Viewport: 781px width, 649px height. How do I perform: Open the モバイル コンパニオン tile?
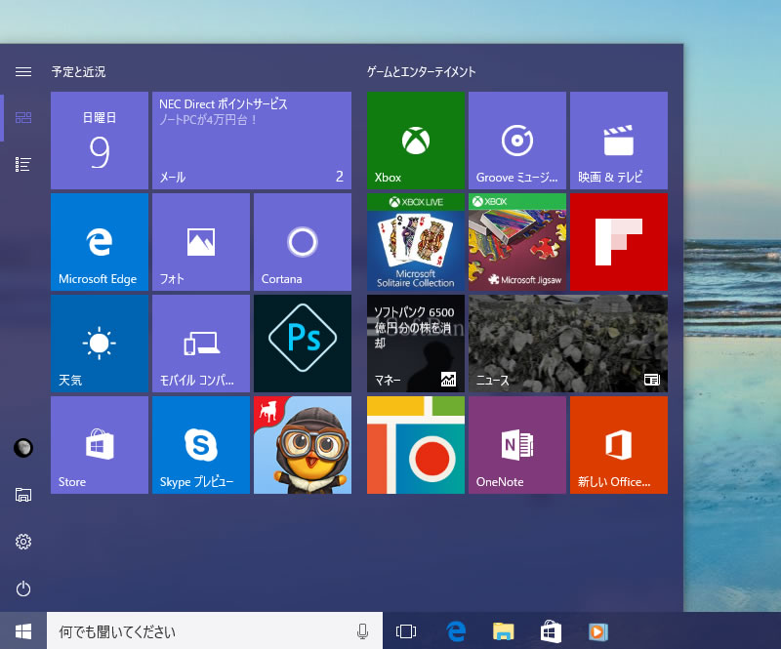click(201, 344)
